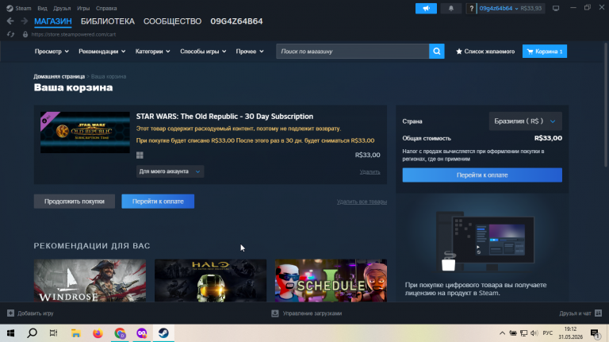Open the announcements megaphone button
This screenshot has width=609, height=342.
click(426, 8)
